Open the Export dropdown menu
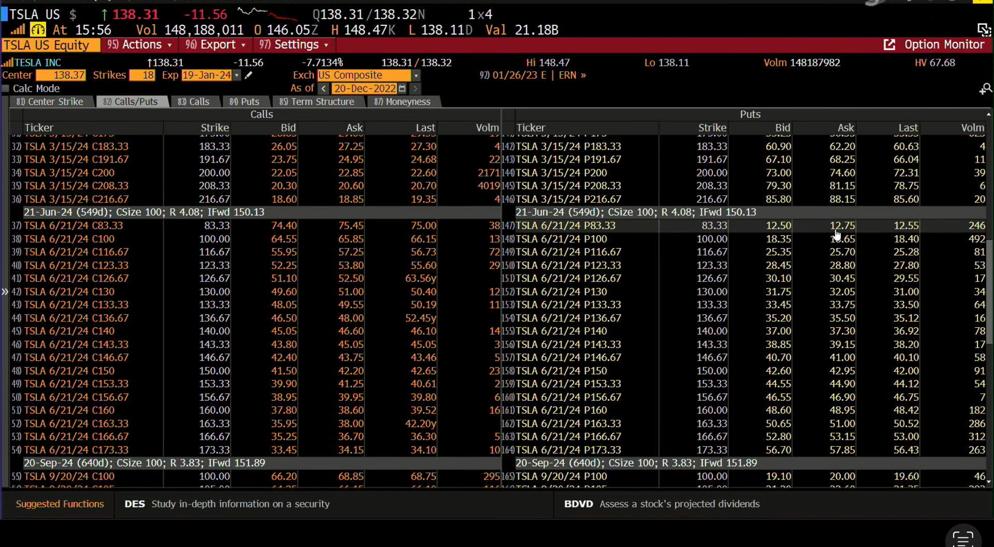 215,45
